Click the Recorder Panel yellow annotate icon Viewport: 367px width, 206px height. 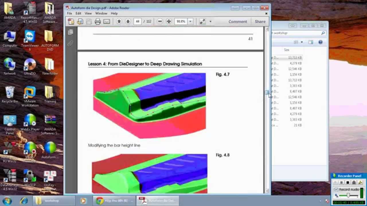[360, 183]
